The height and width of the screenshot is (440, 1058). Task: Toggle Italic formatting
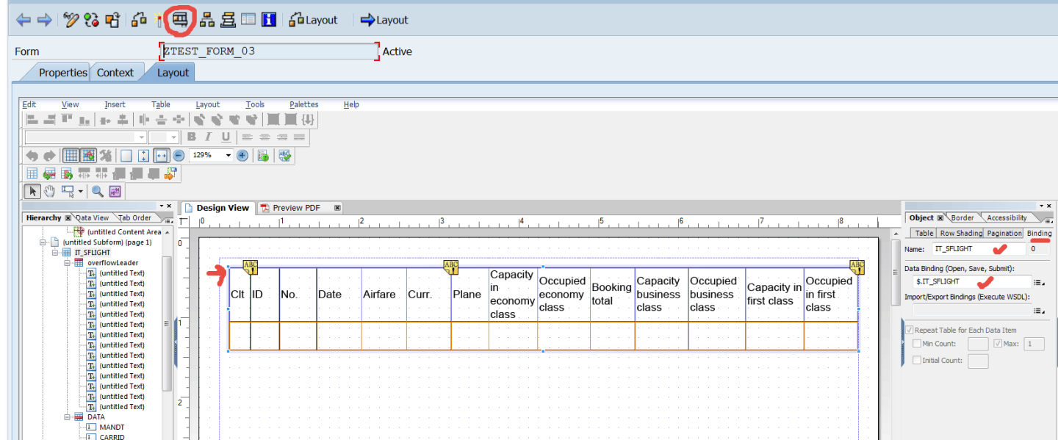click(209, 137)
